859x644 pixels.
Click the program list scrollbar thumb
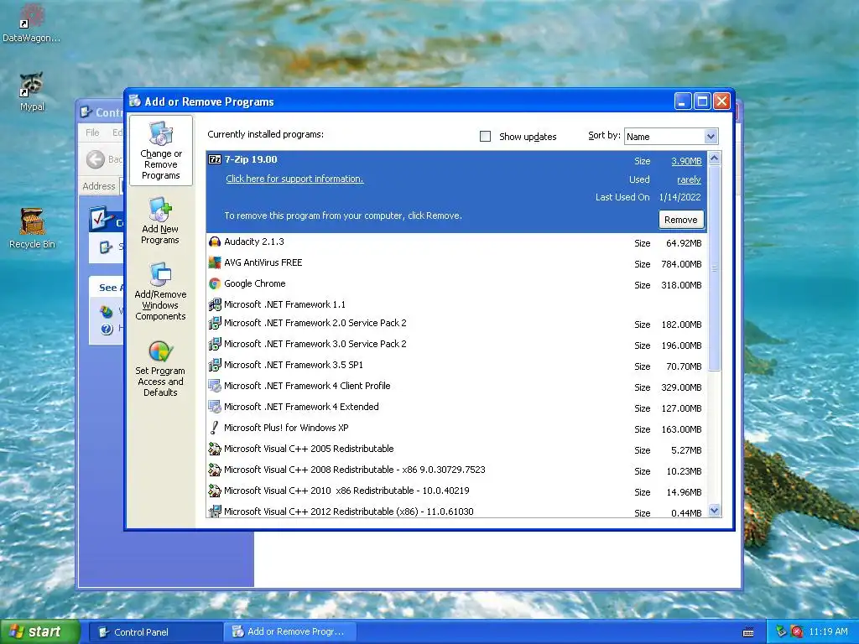715,268
